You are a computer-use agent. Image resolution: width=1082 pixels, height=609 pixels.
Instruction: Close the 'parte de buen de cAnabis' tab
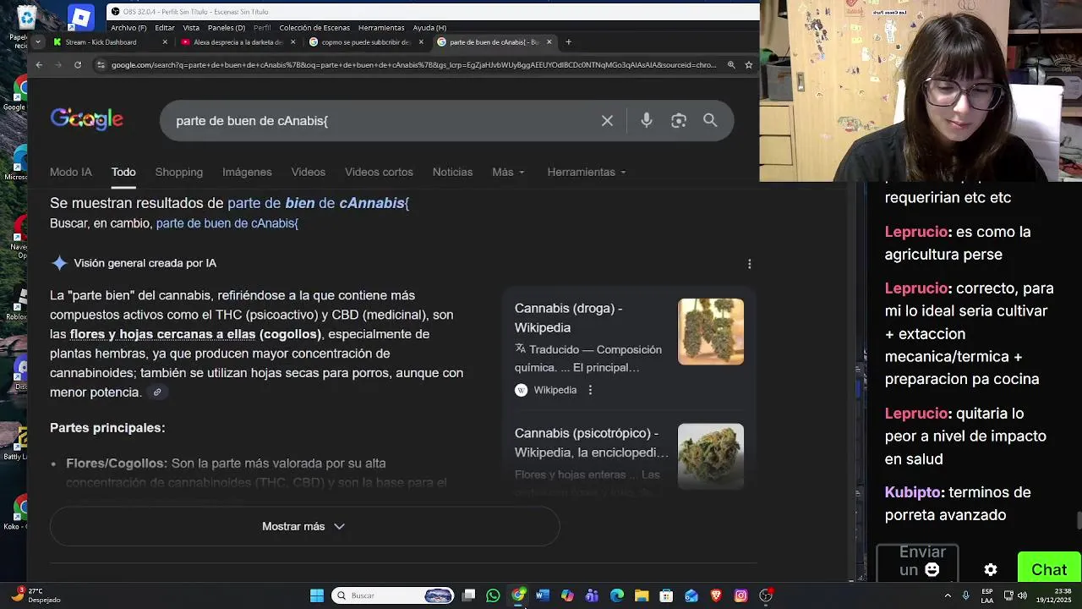pos(549,41)
